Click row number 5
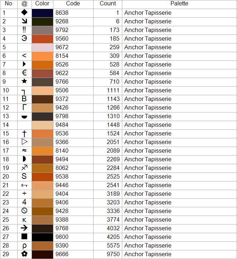This screenshot has width=237, height=259. 4,47
